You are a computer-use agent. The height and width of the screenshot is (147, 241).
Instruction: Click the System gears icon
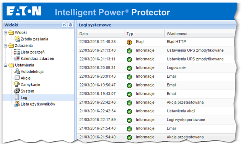17,91
